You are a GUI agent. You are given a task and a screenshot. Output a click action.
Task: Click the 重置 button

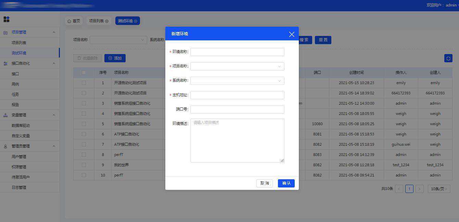[323, 40]
